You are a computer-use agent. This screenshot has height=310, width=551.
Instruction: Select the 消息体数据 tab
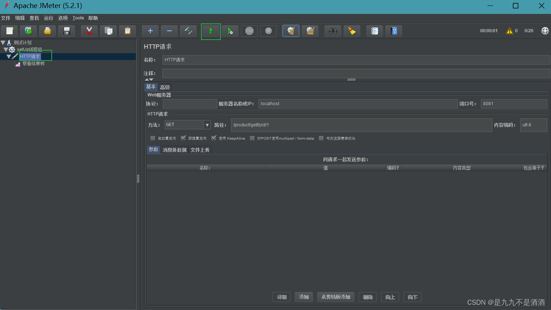(x=175, y=150)
